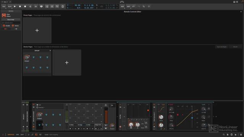Select the Clap drum pad cell
The height and width of the screenshot is (137, 244).
(82, 127)
